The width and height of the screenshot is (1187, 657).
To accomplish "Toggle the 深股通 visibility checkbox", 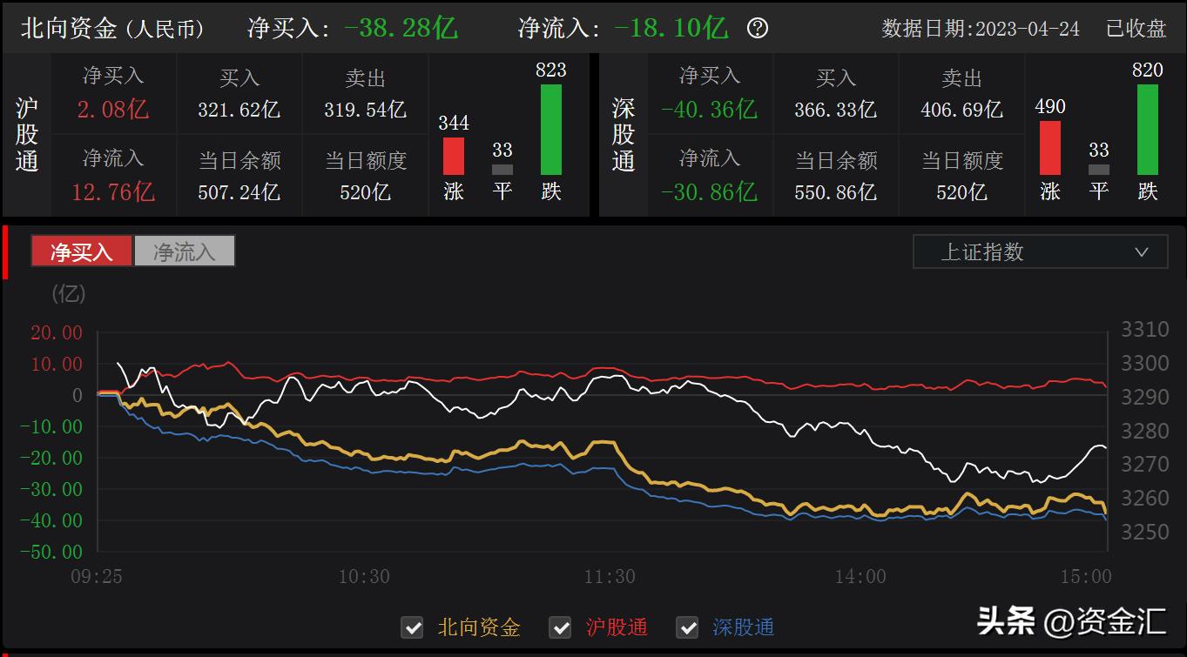I will 687,627.
